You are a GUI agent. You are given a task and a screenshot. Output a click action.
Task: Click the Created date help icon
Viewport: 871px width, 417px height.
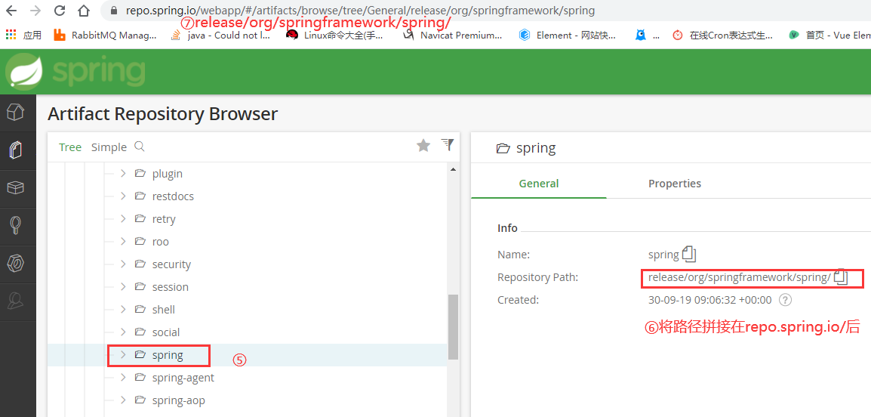pyautogui.click(x=784, y=300)
